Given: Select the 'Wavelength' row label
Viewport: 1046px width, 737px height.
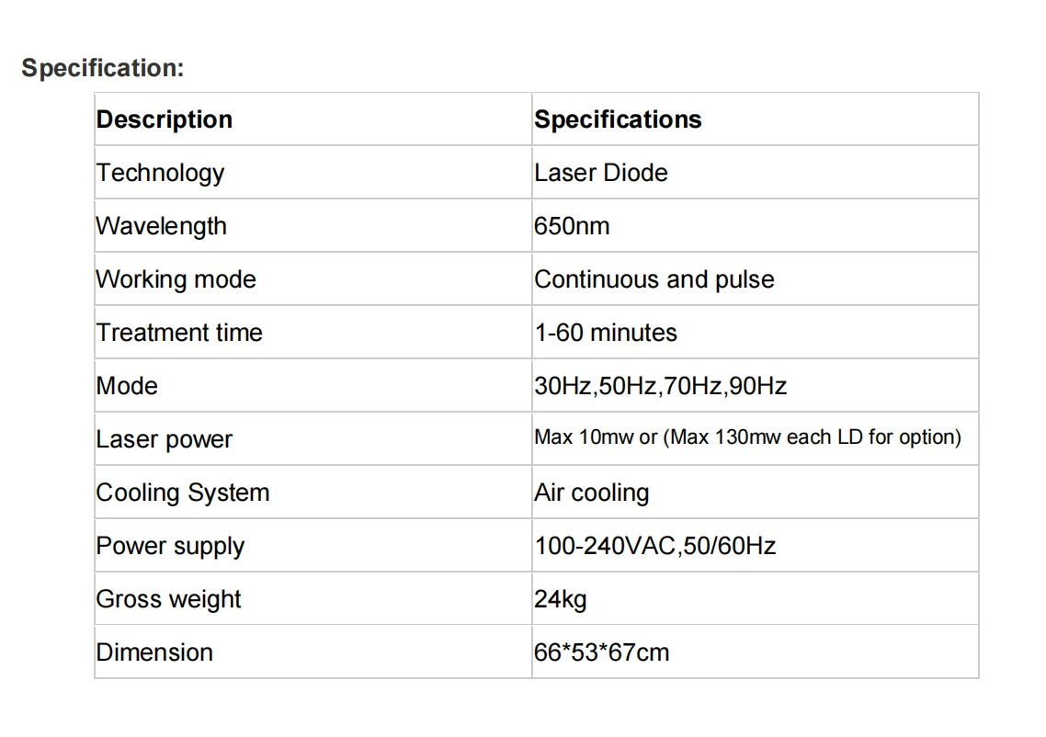Looking at the screenshot, I should pos(162,226).
